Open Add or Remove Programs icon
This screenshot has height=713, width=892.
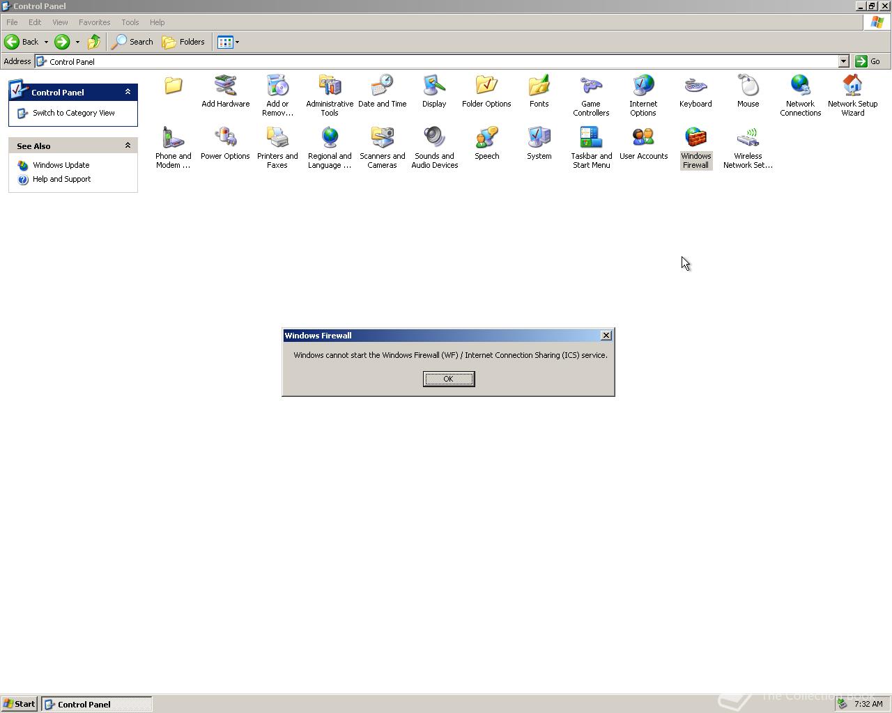click(277, 96)
